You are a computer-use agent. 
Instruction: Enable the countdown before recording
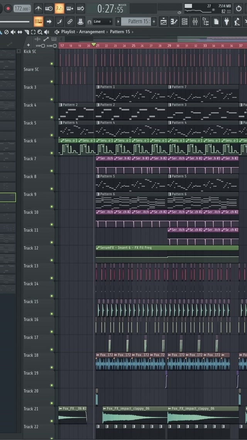click(59, 8)
